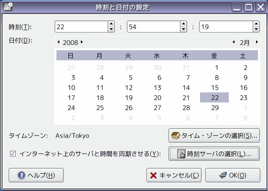Click the clock icon in title bar
Screen dimensions: 268x191
(x=8, y=7)
